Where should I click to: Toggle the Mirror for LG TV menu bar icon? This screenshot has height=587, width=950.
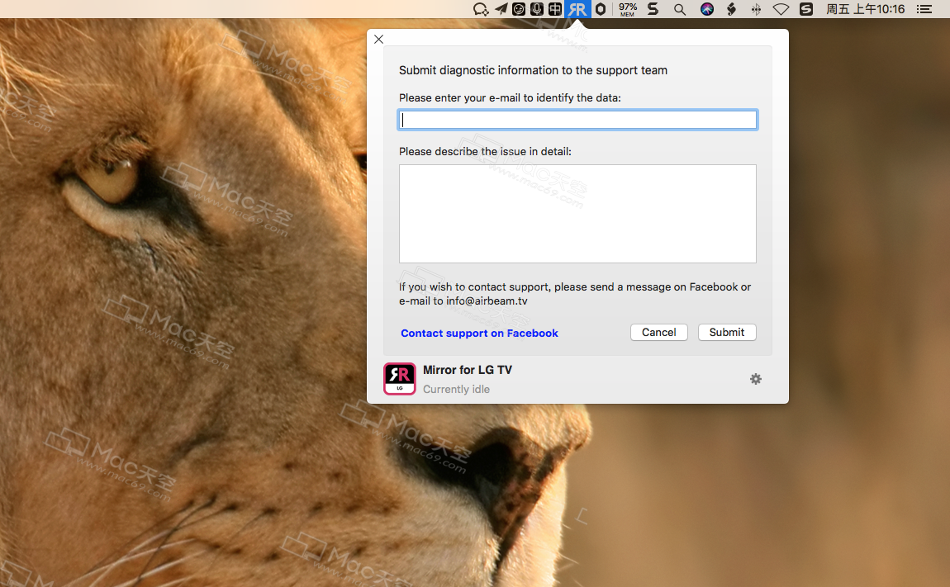click(577, 9)
